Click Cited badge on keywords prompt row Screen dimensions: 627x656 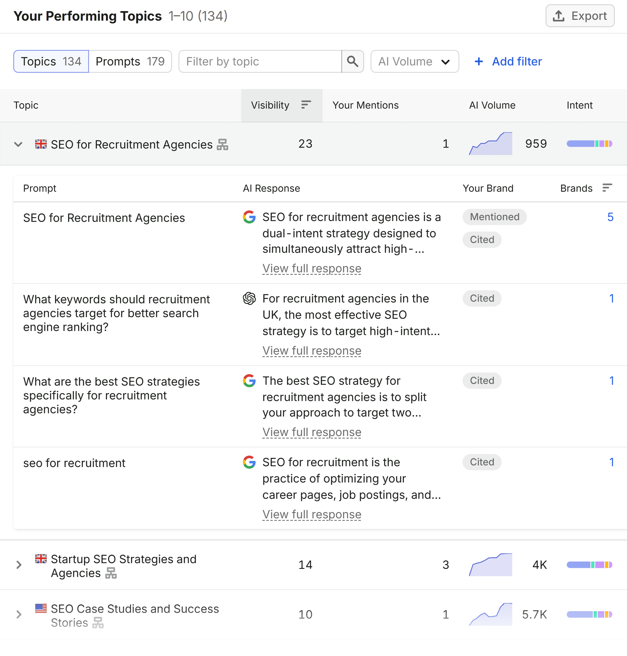pyautogui.click(x=482, y=298)
